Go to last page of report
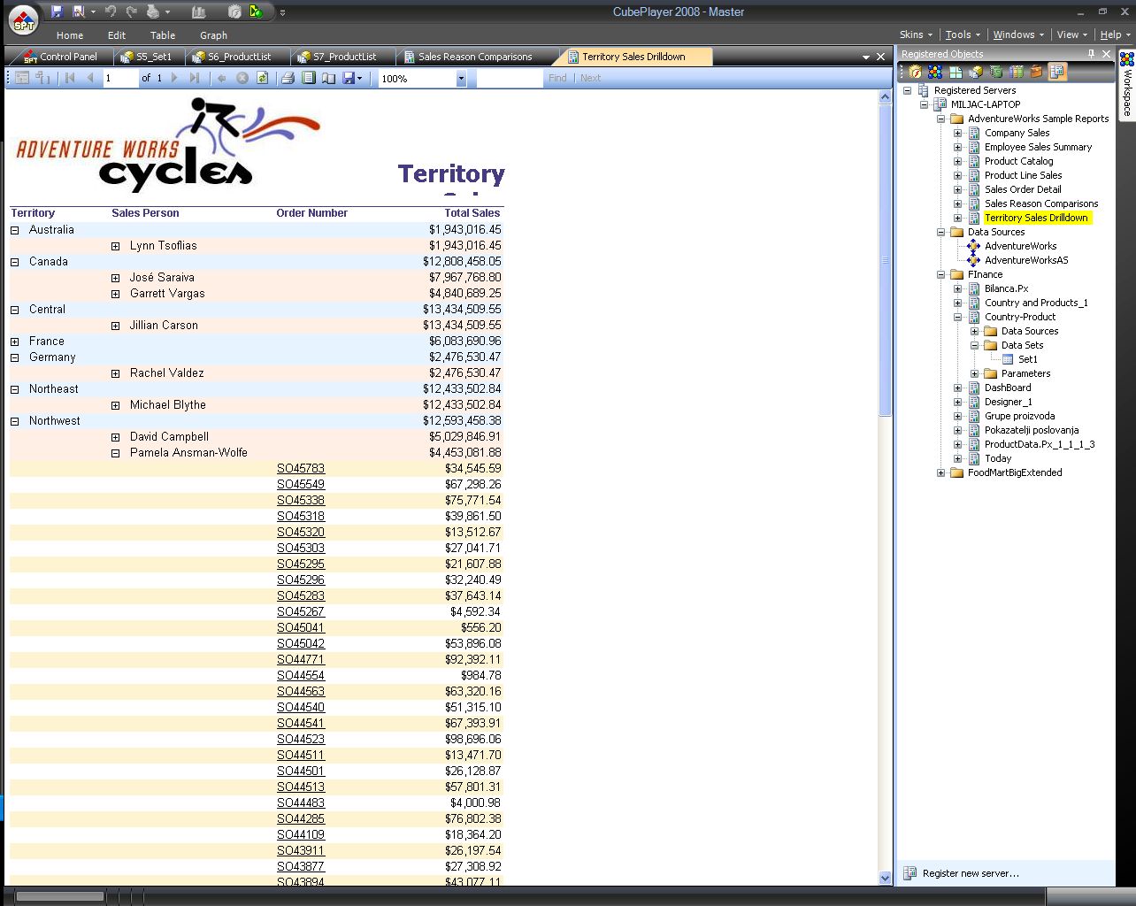The height and width of the screenshot is (906, 1136). [195, 78]
